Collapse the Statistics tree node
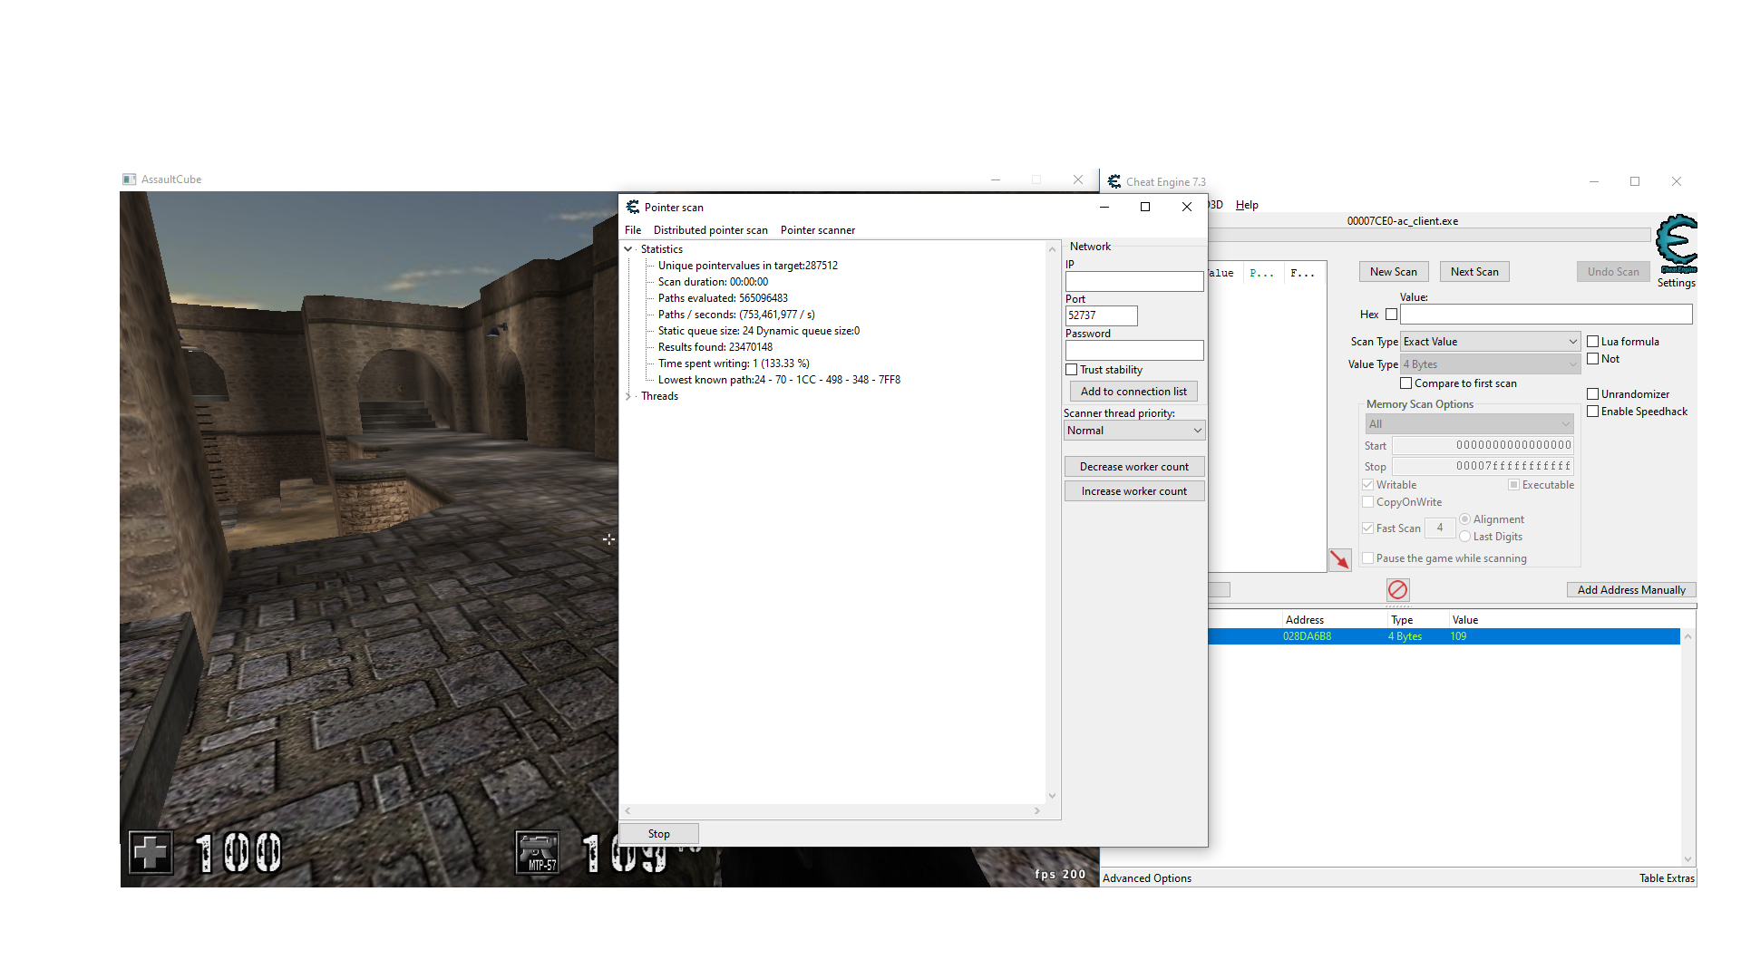The height and width of the screenshot is (979, 1741). [628, 249]
